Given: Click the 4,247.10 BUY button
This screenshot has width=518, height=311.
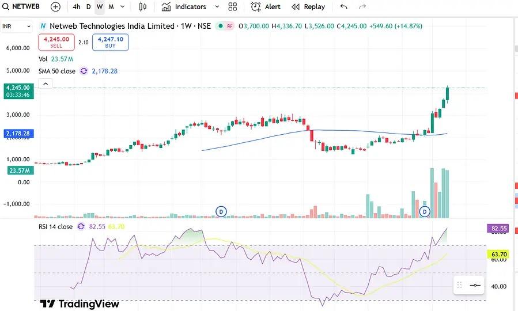Looking at the screenshot, I should click(x=110, y=42).
